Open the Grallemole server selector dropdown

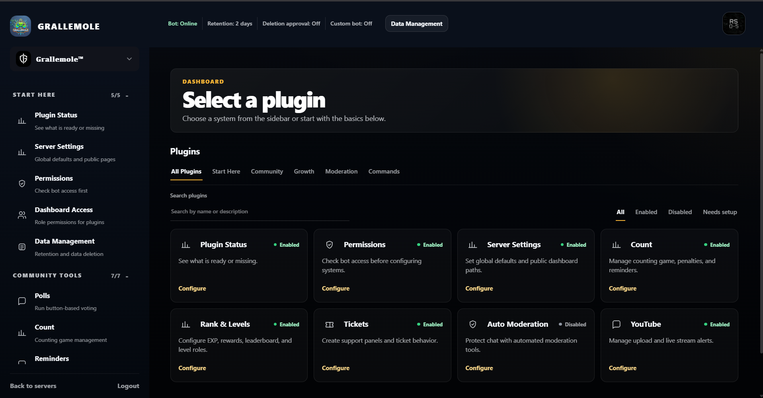74,59
